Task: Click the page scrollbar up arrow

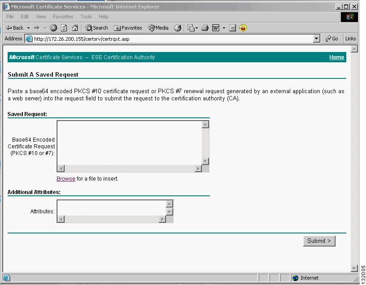Action: tap(354, 49)
